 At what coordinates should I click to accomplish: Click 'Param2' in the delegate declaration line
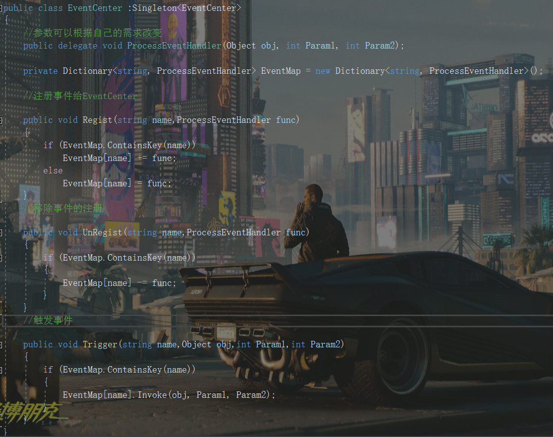(380, 46)
